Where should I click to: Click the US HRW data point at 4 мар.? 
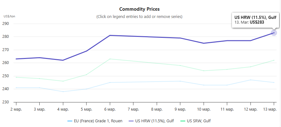point(63,60)
